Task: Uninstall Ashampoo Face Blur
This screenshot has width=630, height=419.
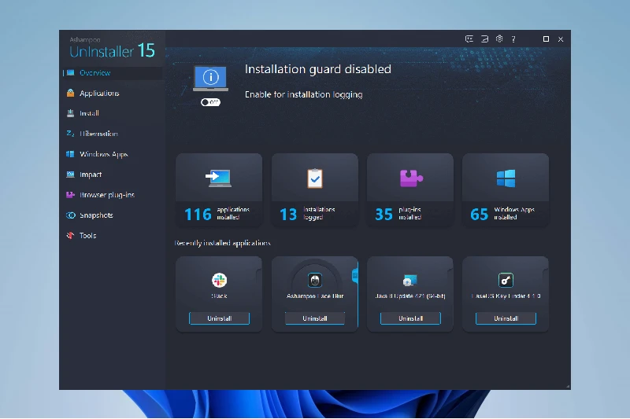Action: 314,318
